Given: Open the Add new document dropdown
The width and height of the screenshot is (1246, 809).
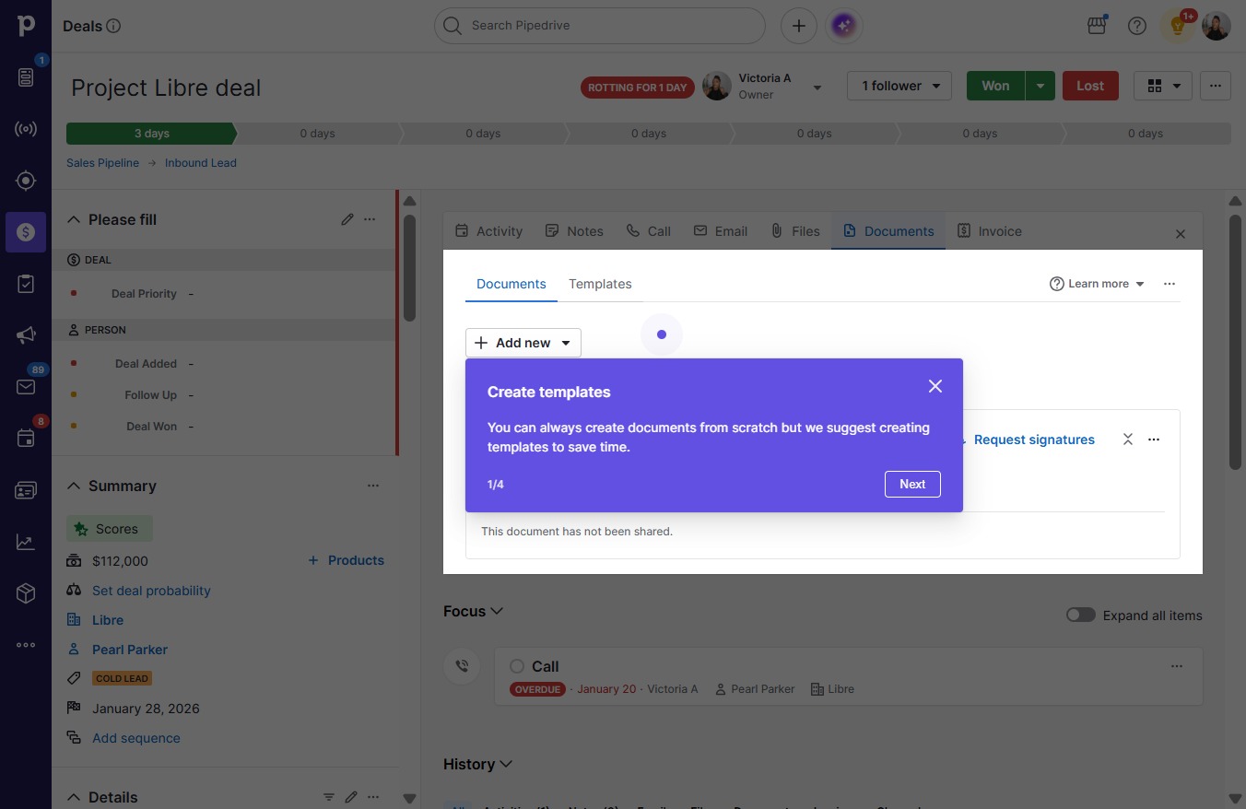Looking at the screenshot, I should [523, 343].
